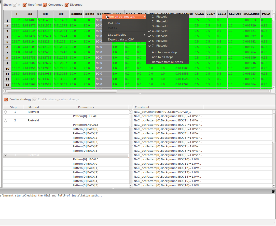
Task: Select table row header 13
Action: tap(7, 85)
